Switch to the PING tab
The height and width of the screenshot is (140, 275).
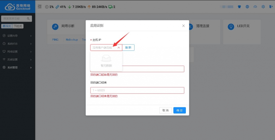point(55,40)
